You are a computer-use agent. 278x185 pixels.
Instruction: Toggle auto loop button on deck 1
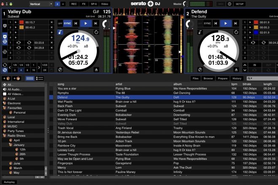[5, 70]
